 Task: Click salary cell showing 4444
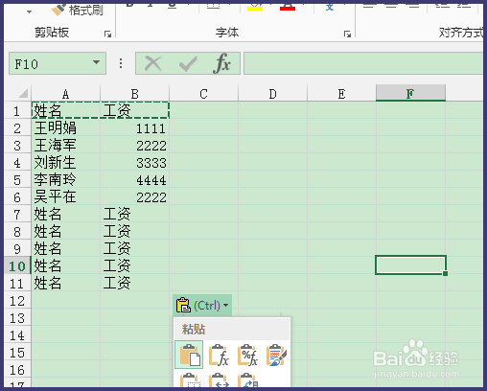[x=135, y=180]
